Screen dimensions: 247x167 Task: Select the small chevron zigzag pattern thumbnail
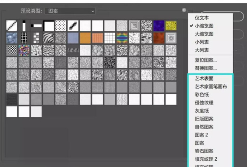pyautogui.click(x=73, y=50)
